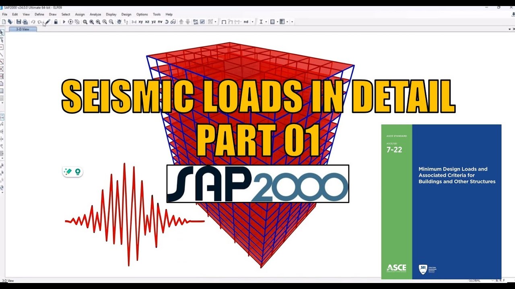
Task: Open the Draw menu
Action: [53, 14]
